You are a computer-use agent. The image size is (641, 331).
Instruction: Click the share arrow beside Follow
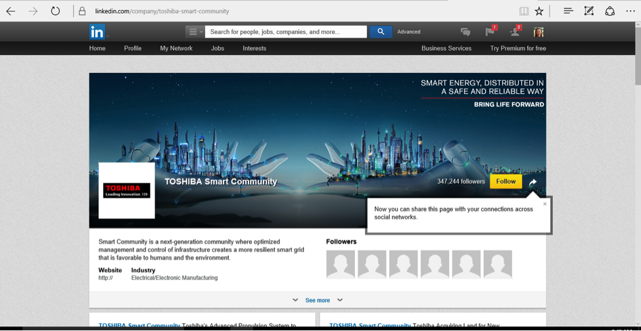[533, 182]
